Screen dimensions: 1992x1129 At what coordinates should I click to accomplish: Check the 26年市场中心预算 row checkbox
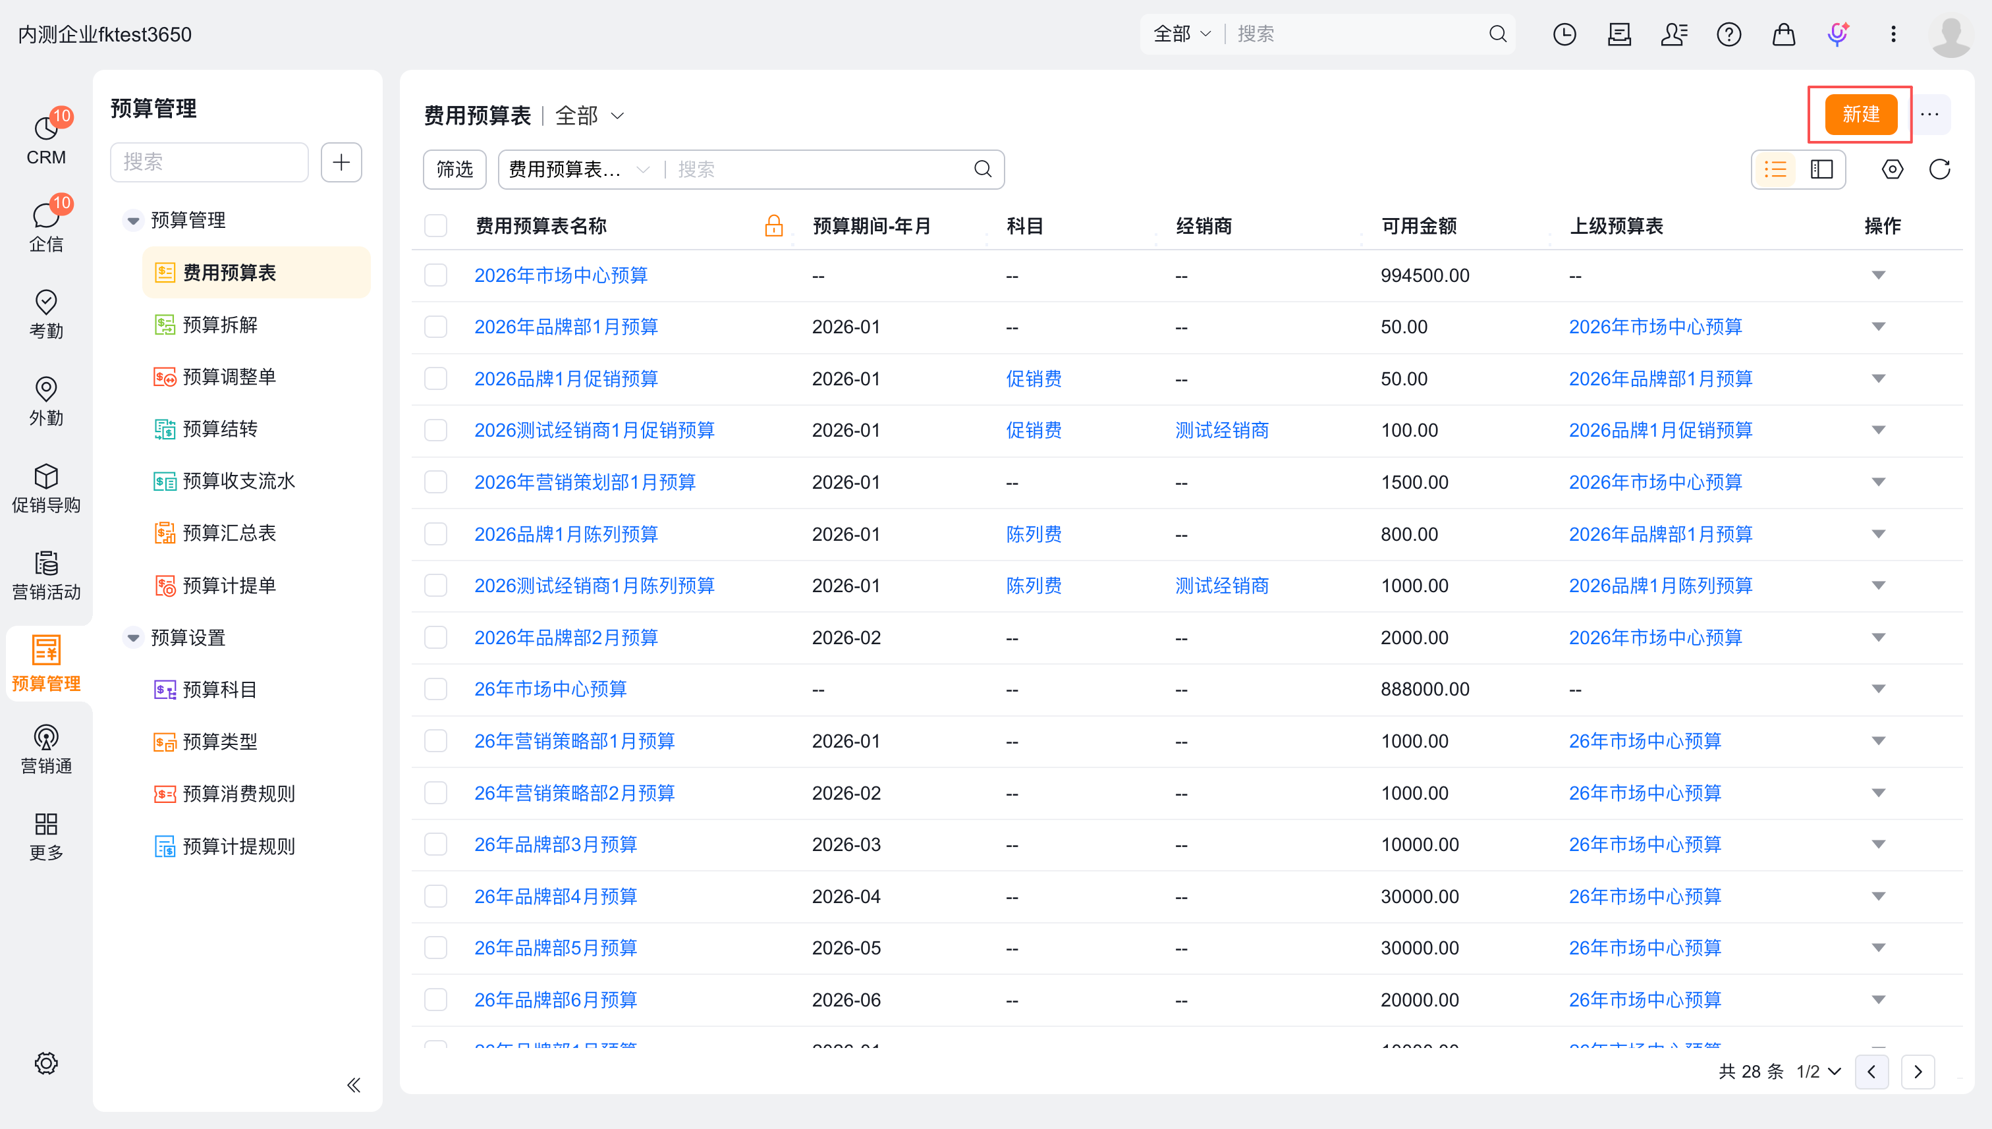pyautogui.click(x=436, y=688)
